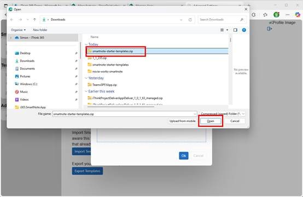Open Windows (C:) drive

[x=28, y=84]
